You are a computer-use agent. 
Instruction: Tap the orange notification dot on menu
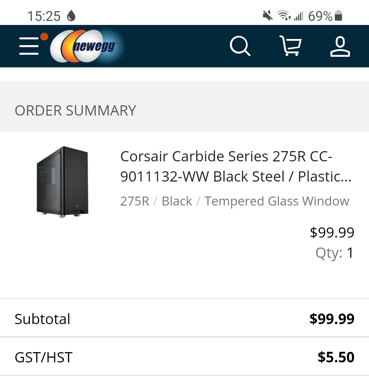click(44, 37)
